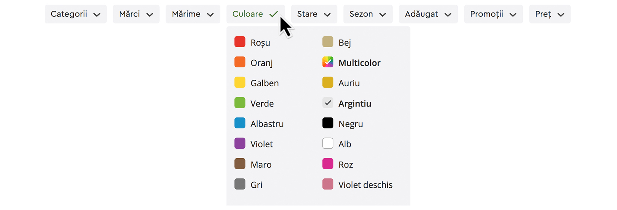The height and width of the screenshot is (210, 617).
Task: Open the Mărime filter dropdown
Action: (x=192, y=14)
